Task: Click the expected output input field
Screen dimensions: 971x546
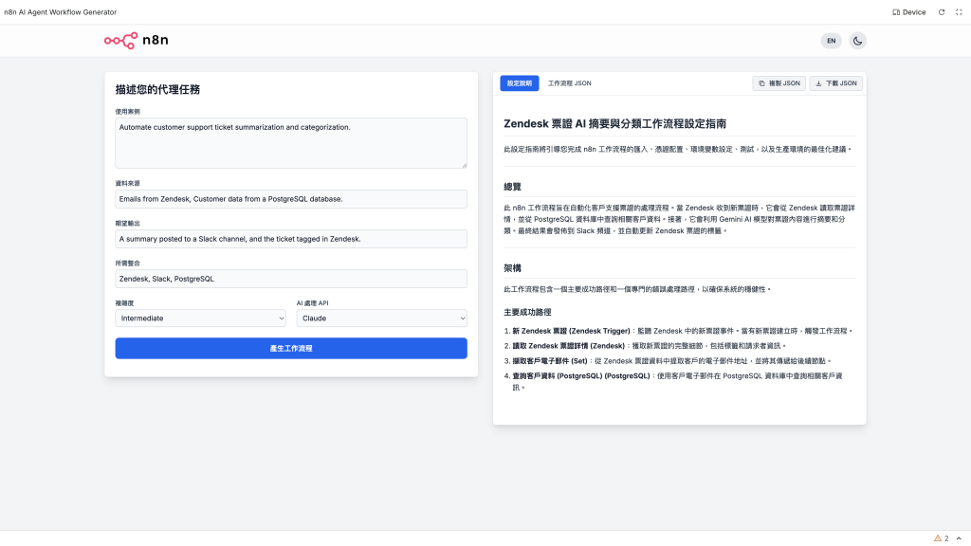Action: [x=291, y=239]
